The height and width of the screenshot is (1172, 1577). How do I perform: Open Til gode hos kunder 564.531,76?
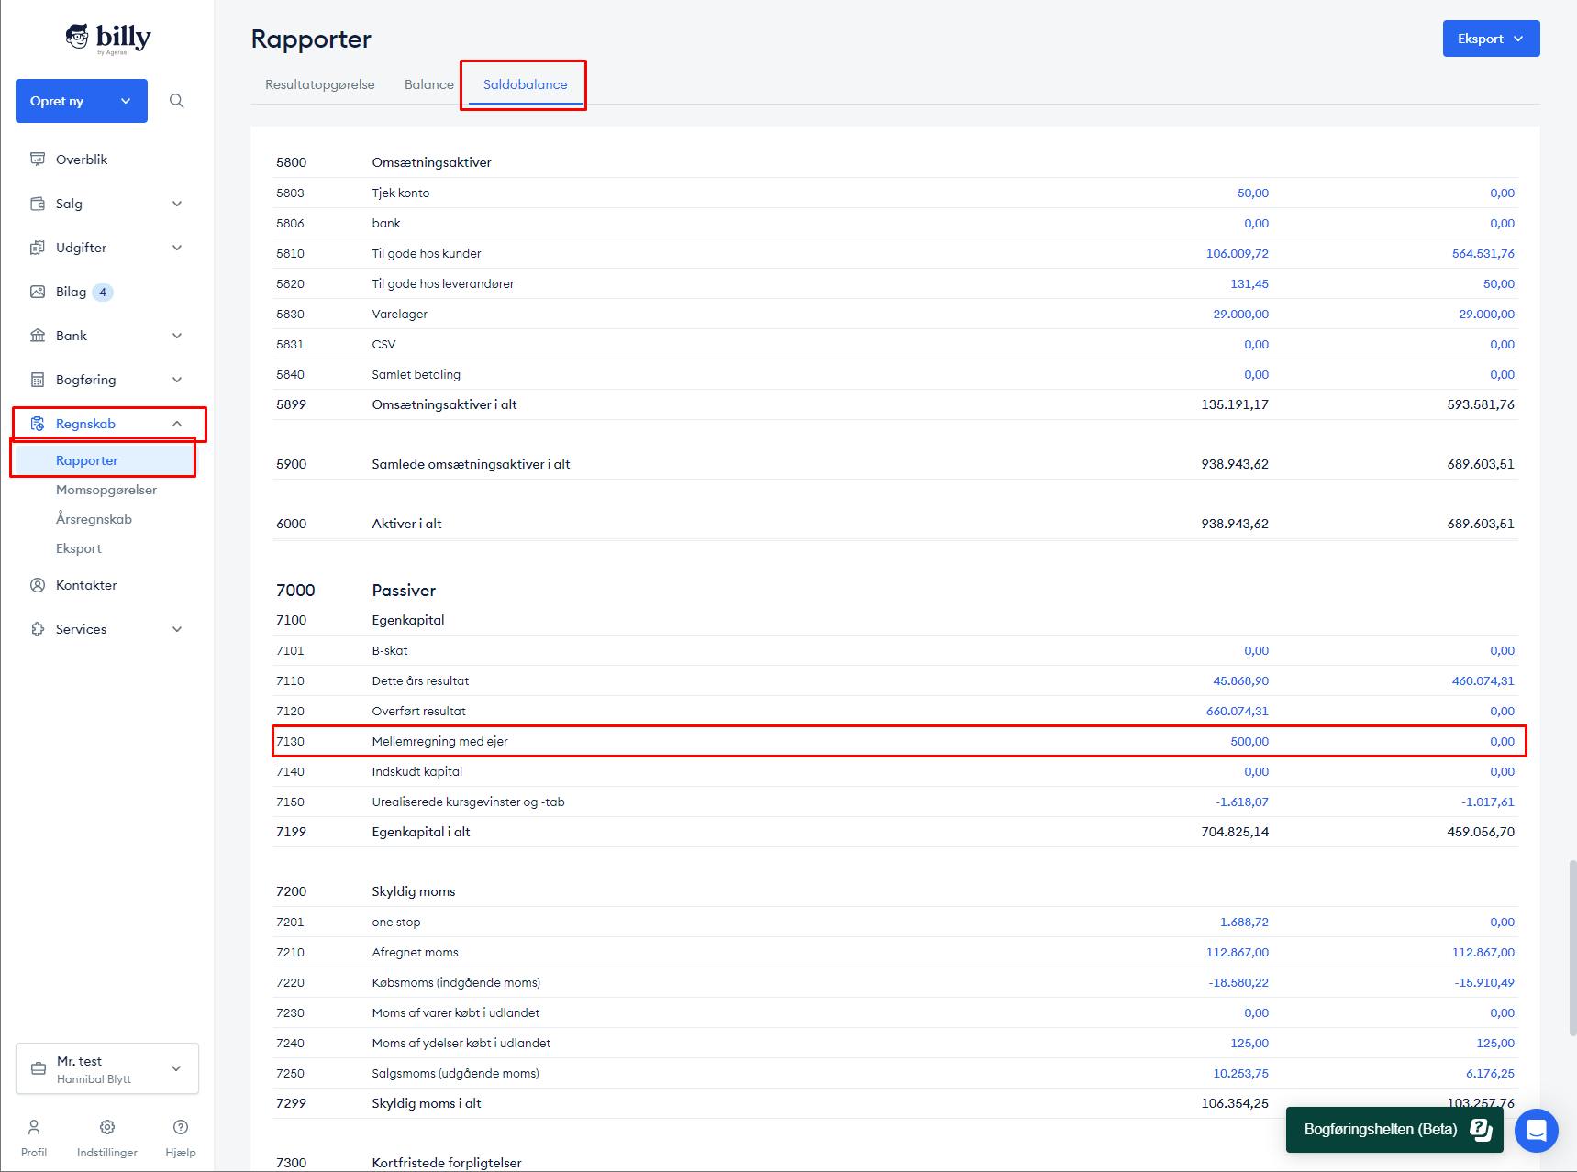(x=1483, y=253)
